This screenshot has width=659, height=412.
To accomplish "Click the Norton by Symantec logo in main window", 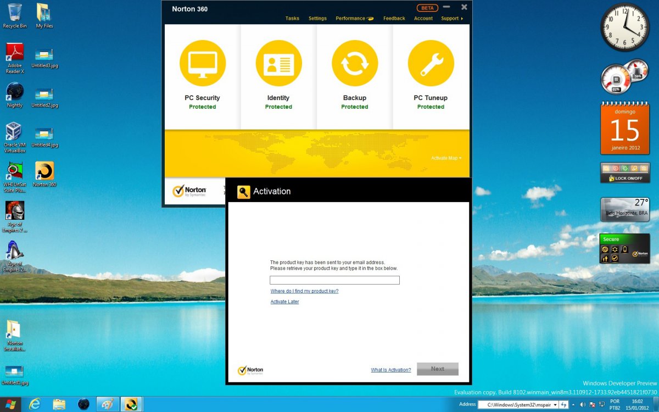I will (189, 191).
